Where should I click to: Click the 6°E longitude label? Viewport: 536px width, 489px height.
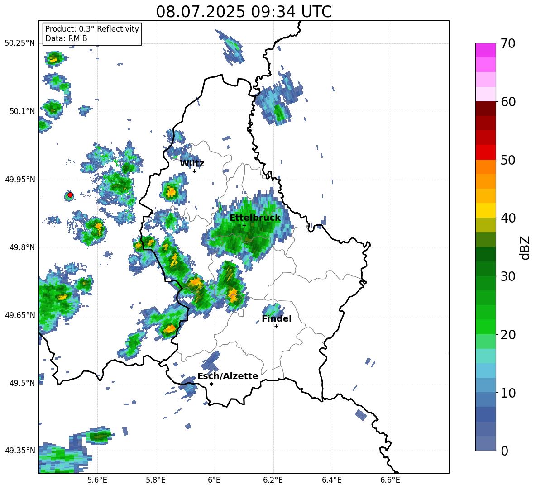[214, 480]
